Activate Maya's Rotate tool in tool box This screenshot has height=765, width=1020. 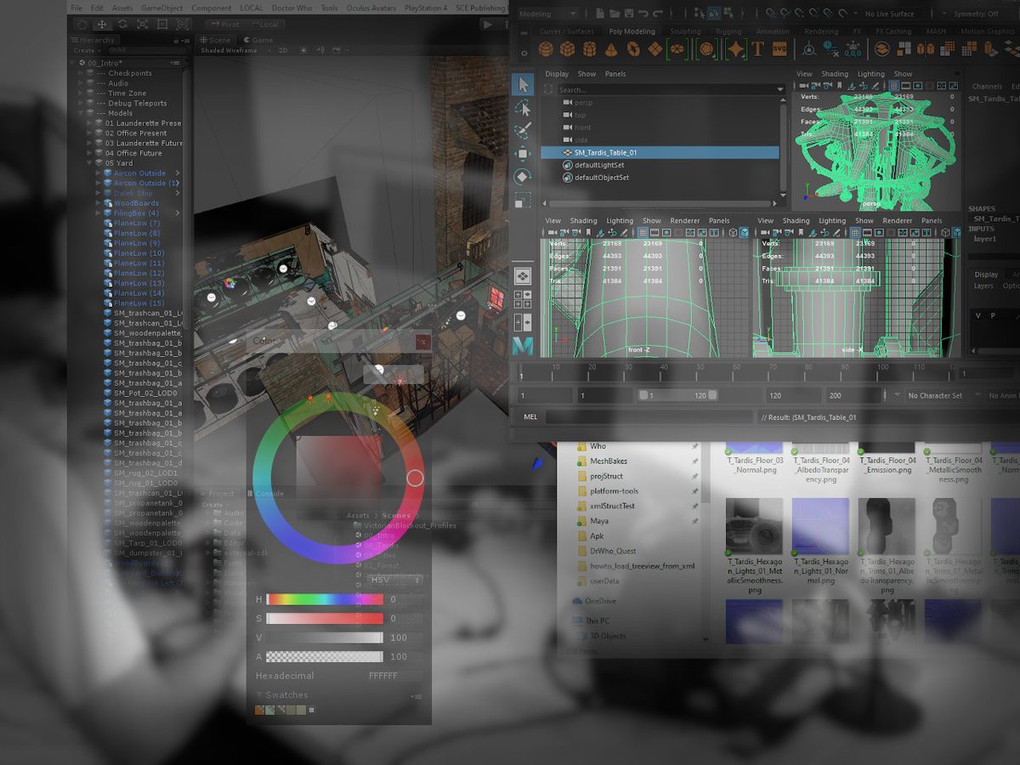(523, 177)
